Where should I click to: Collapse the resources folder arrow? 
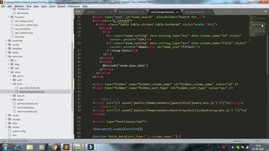6,56
